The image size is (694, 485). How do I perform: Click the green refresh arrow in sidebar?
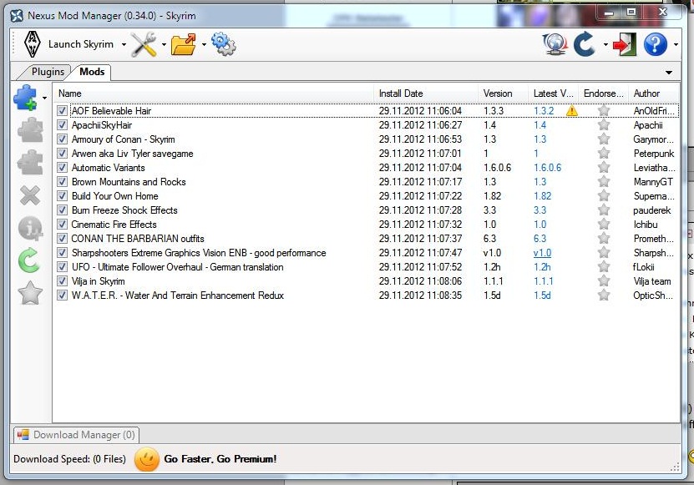point(29,260)
